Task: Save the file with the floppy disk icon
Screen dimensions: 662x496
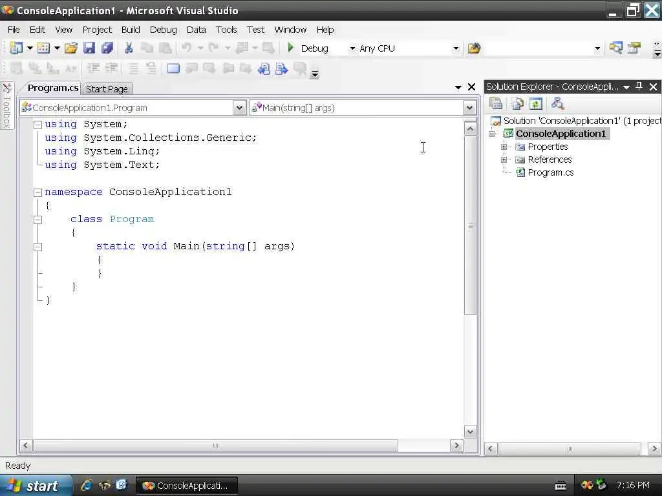Action: pyautogui.click(x=89, y=48)
